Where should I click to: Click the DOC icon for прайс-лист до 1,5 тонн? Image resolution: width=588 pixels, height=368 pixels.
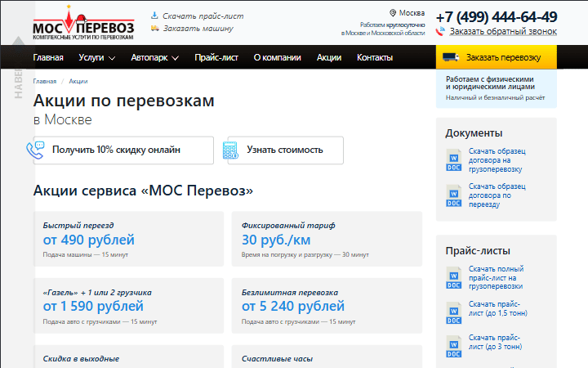pos(453,313)
